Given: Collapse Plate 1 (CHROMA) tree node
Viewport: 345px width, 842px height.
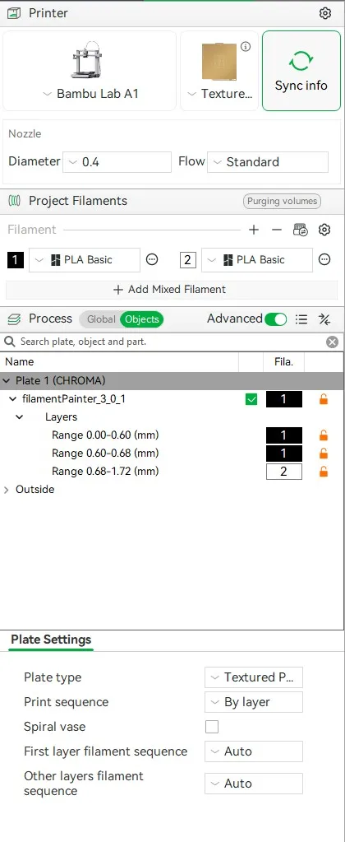Looking at the screenshot, I should coord(7,381).
